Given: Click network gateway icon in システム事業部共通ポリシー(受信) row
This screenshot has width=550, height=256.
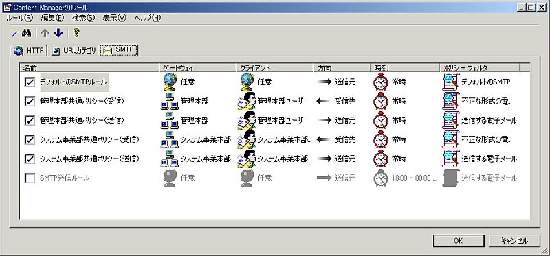Looking at the screenshot, I should (170, 140).
